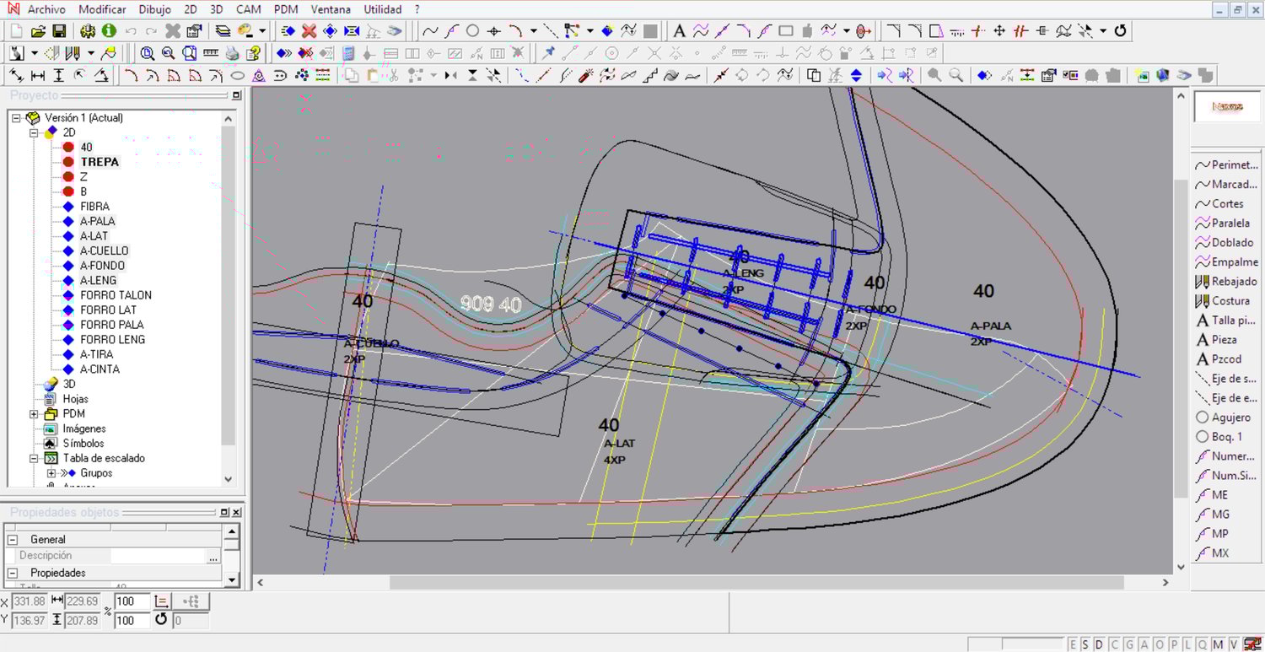Image resolution: width=1265 pixels, height=652 pixels.
Task: Open the CAM menu
Action: coord(248,9)
